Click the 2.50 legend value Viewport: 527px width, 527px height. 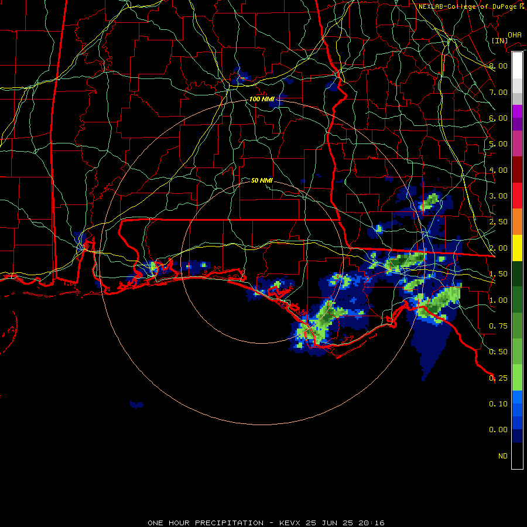tap(498, 222)
